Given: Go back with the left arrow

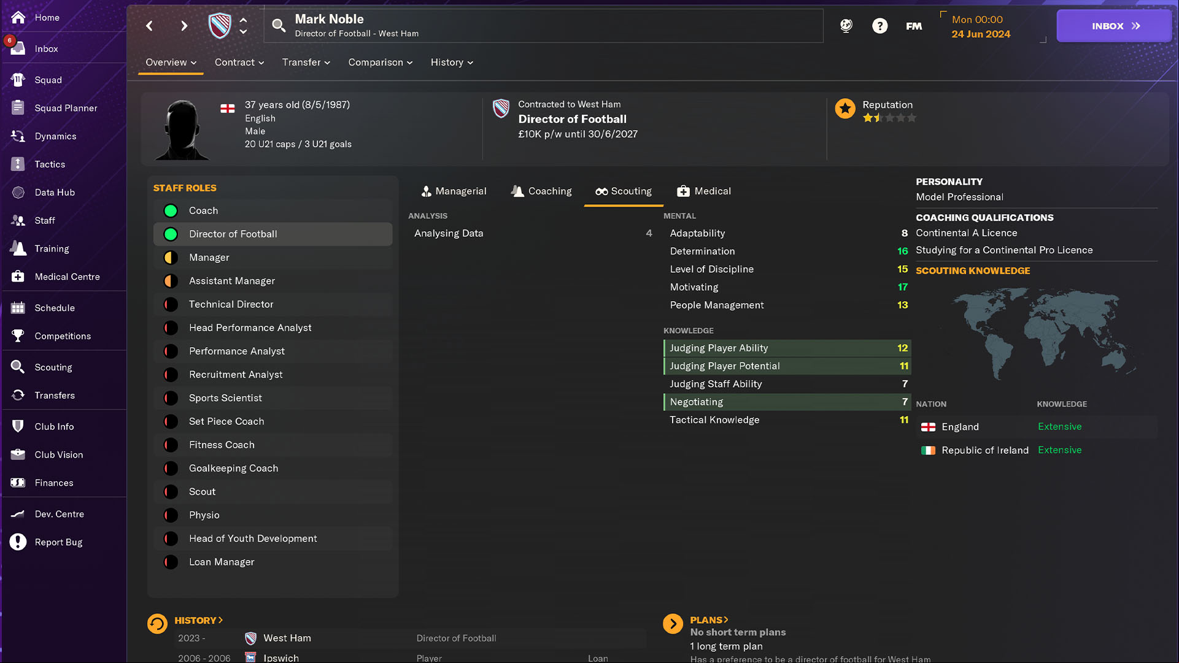Looking at the screenshot, I should (149, 26).
